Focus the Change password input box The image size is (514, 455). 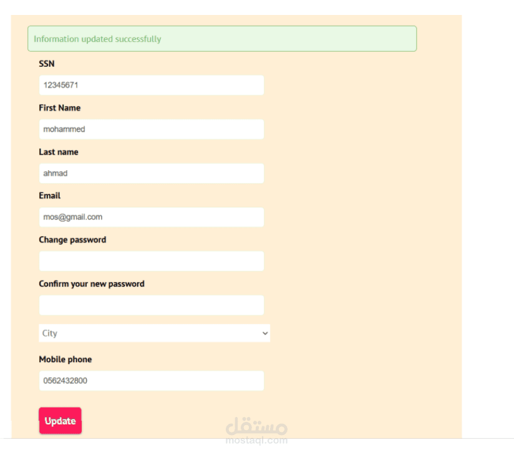click(x=151, y=261)
